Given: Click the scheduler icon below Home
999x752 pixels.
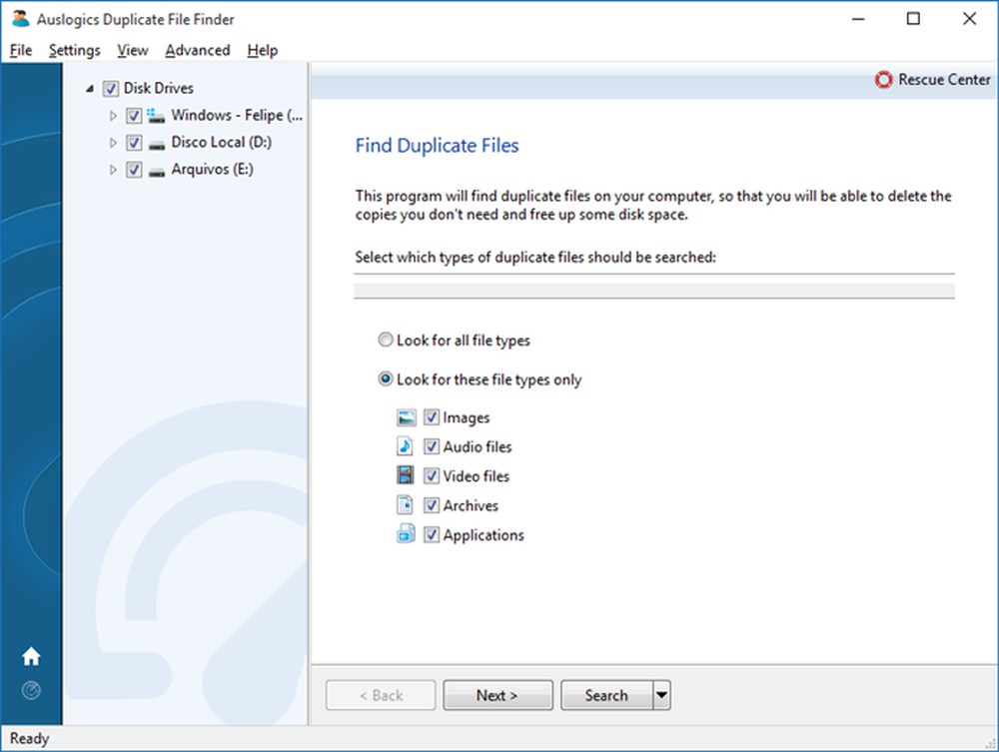Looking at the screenshot, I should (x=31, y=690).
